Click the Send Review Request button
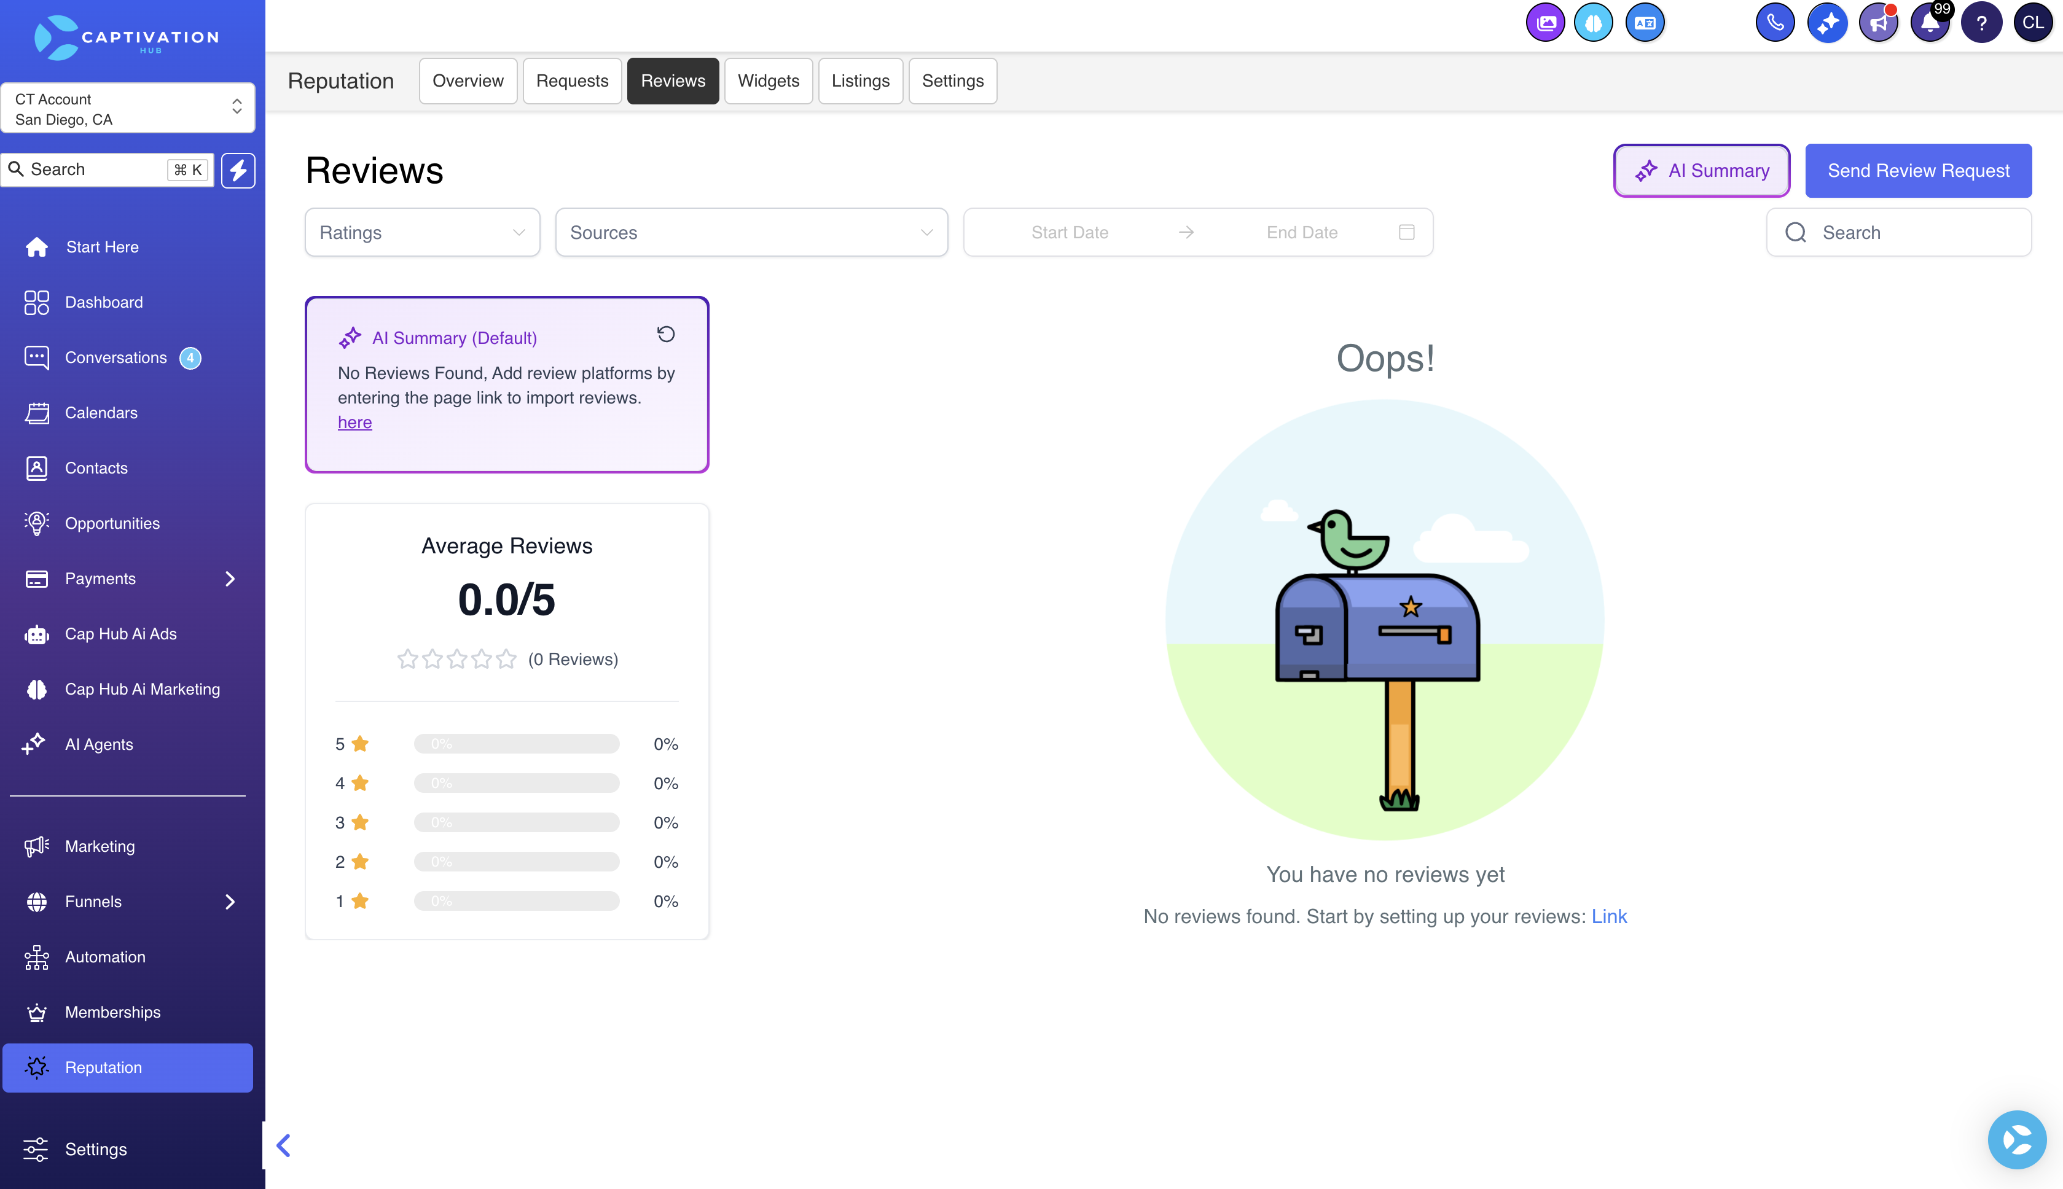The image size is (2063, 1189). tap(1917, 171)
